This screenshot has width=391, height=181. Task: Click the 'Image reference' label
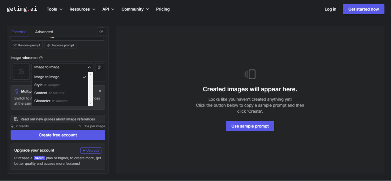24,58
